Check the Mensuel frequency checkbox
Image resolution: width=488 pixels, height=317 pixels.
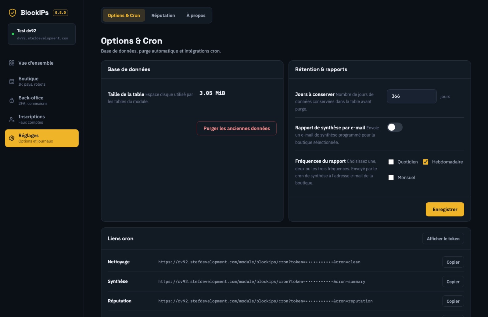[x=391, y=177]
